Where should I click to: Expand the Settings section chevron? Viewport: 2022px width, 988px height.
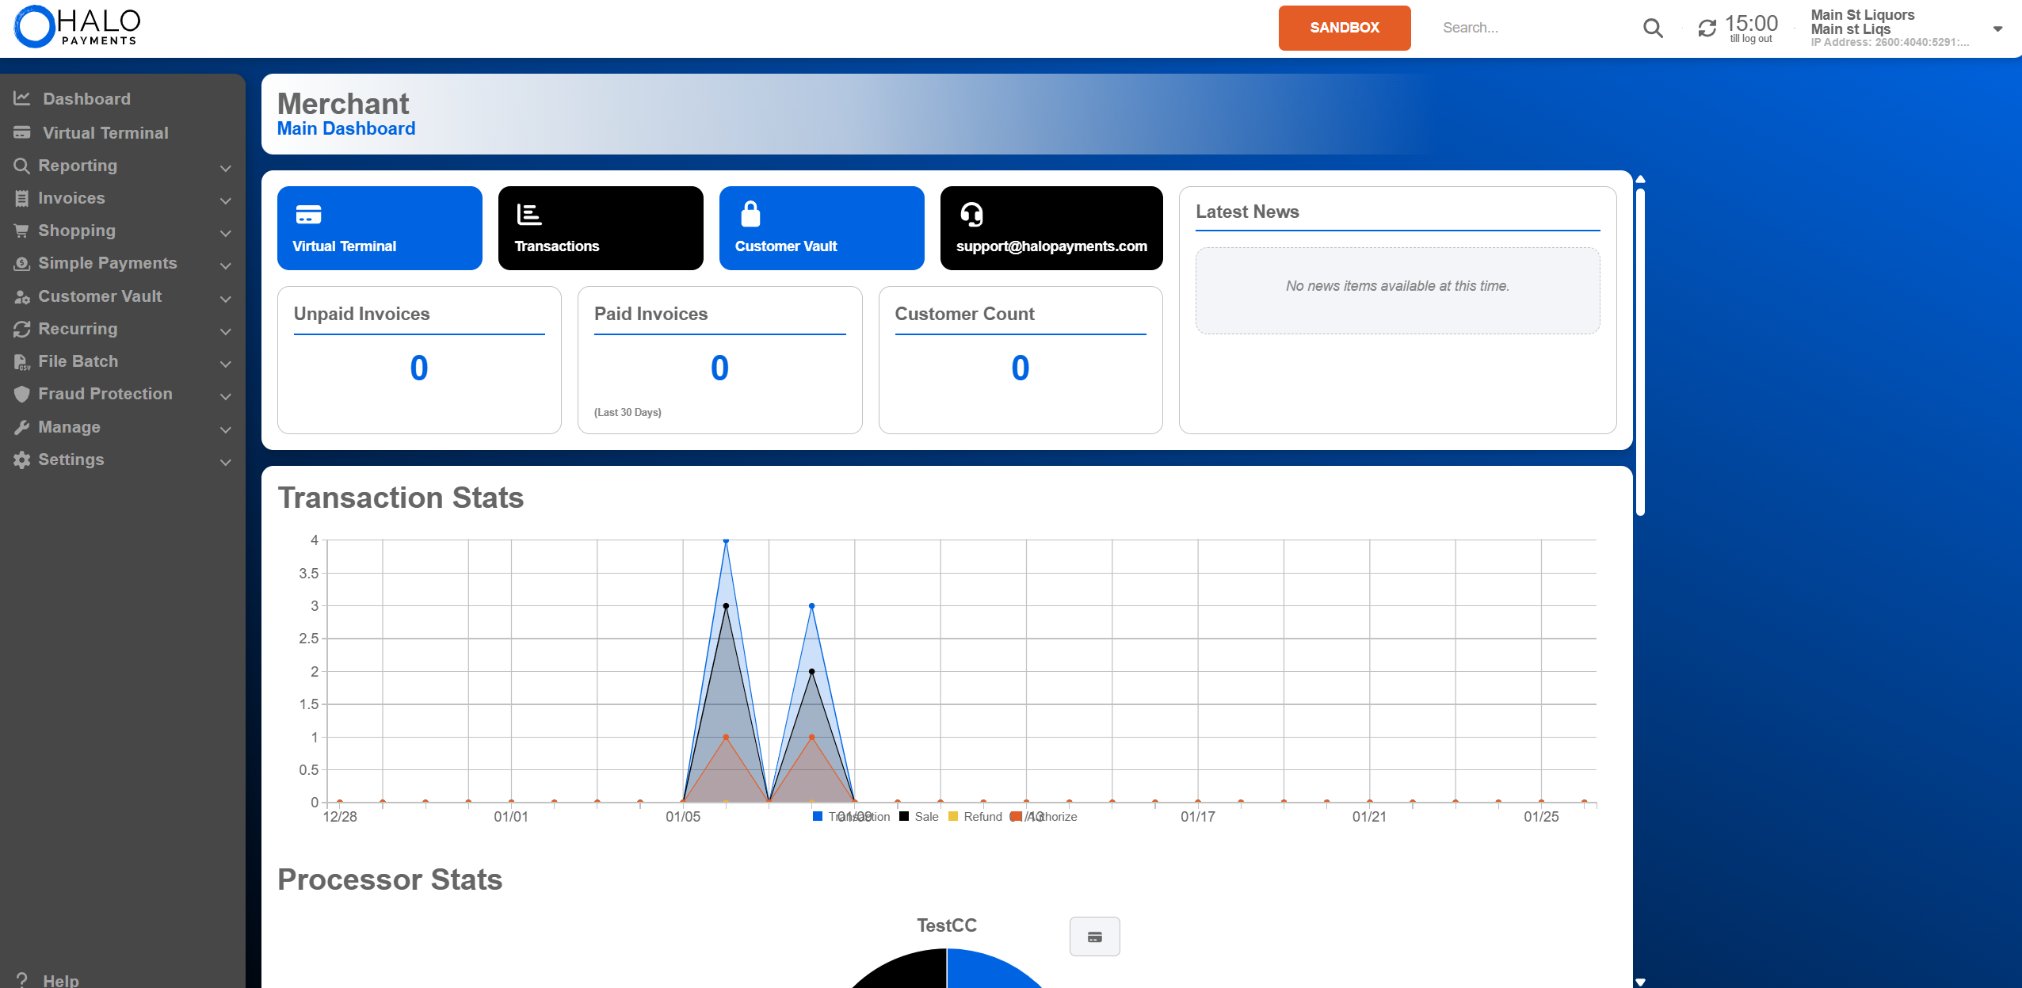click(225, 462)
